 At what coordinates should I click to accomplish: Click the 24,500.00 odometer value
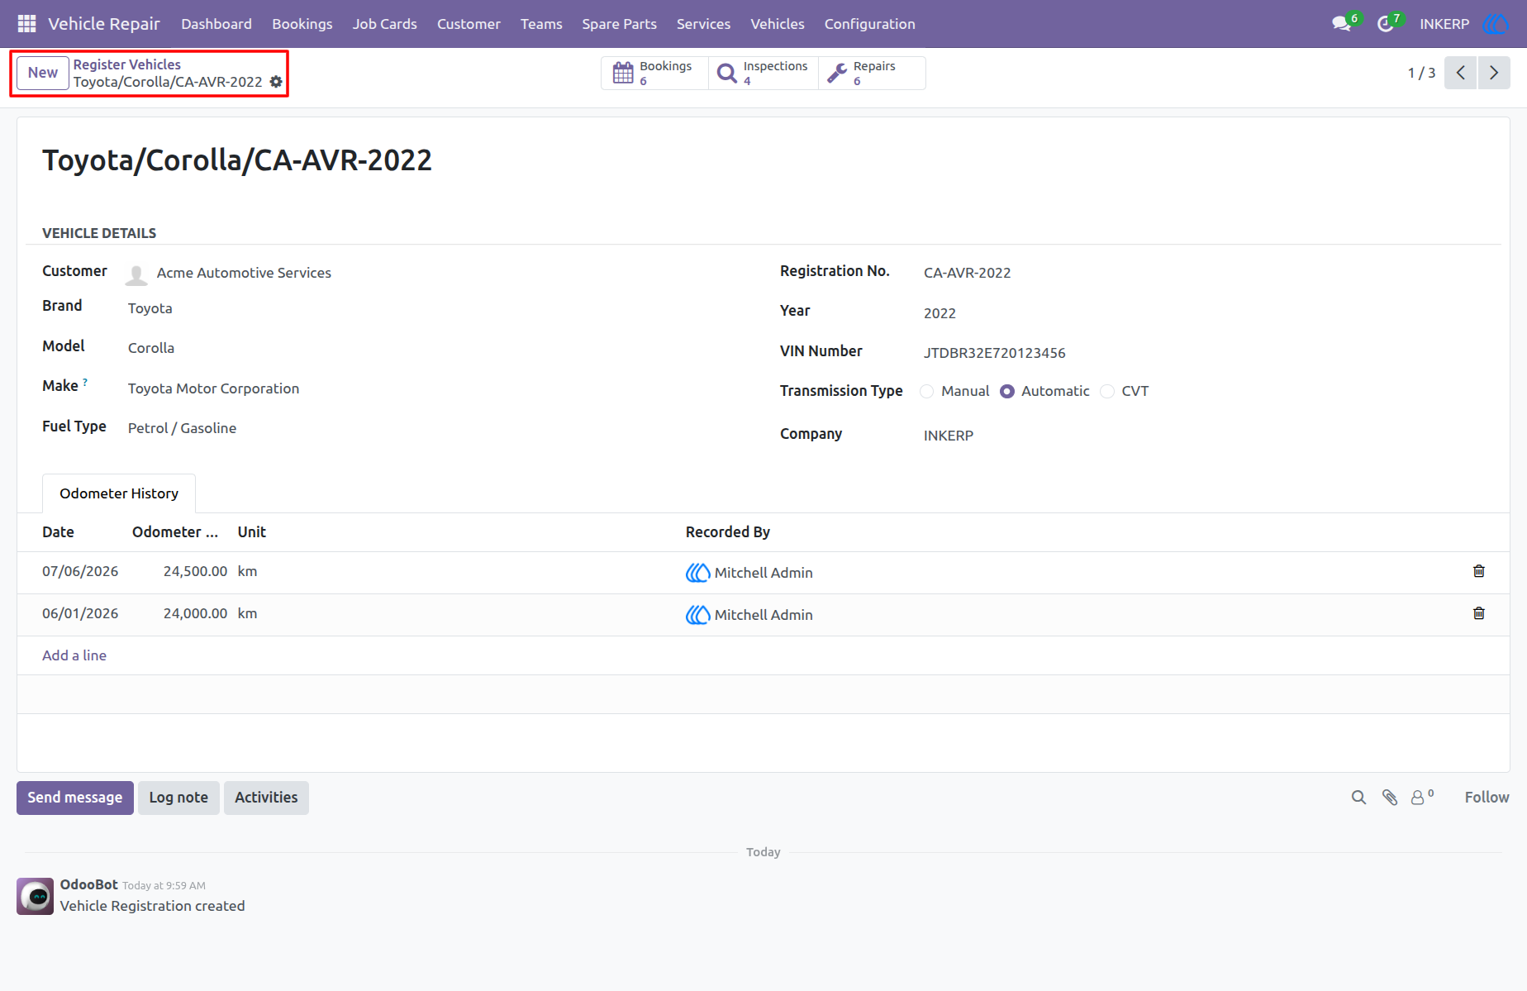click(x=195, y=571)
